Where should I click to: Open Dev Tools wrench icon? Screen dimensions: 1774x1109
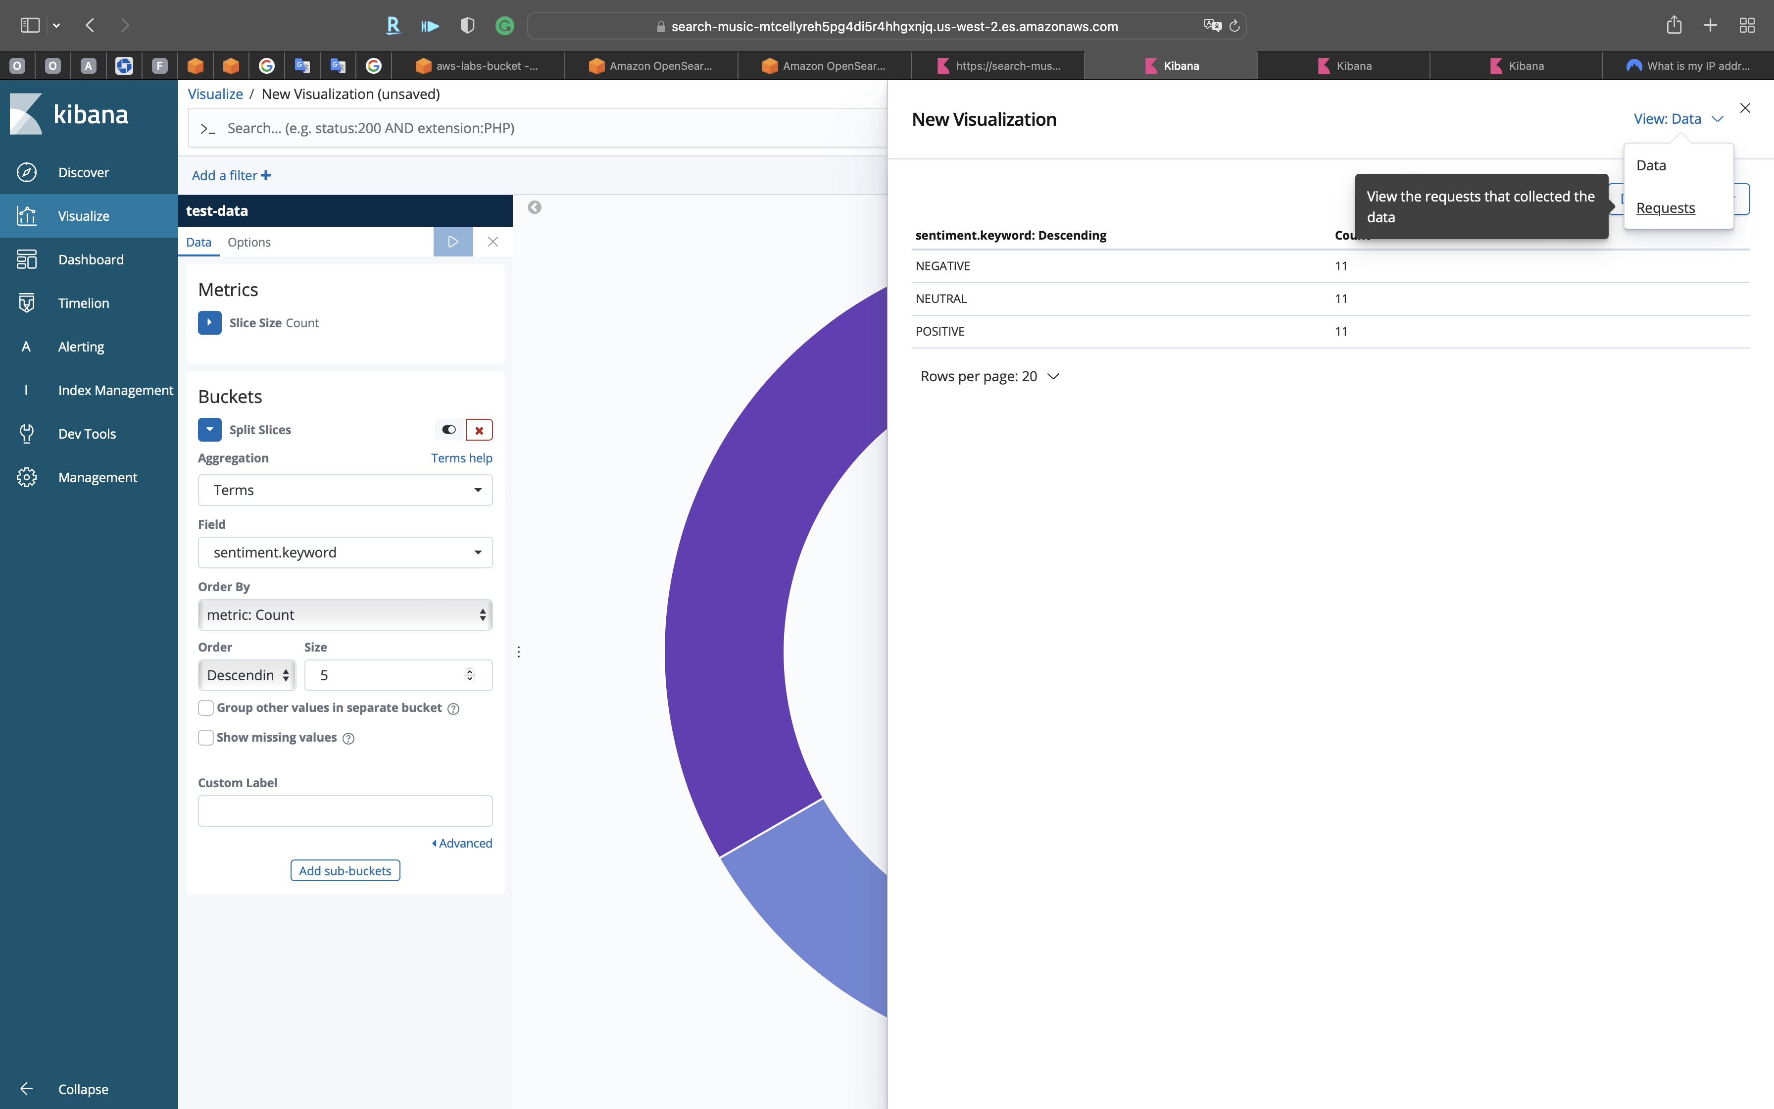(26, 434)
